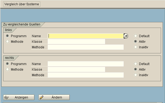Image resolution: width=165 pixels, height=103 pixels.
Task: Choose the Inaktiv radio button in the links section
Action: (136, 47)
